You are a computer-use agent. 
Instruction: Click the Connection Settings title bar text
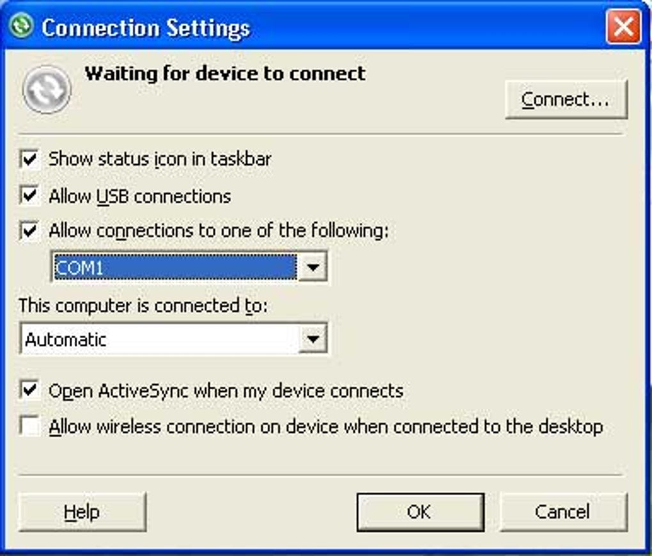click(x=146, y=28)
